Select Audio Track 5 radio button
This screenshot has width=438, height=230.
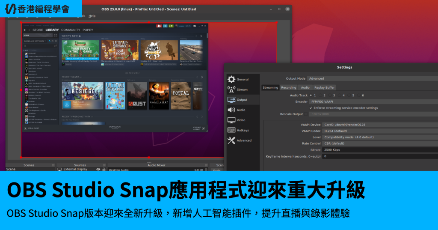[349, 96]
